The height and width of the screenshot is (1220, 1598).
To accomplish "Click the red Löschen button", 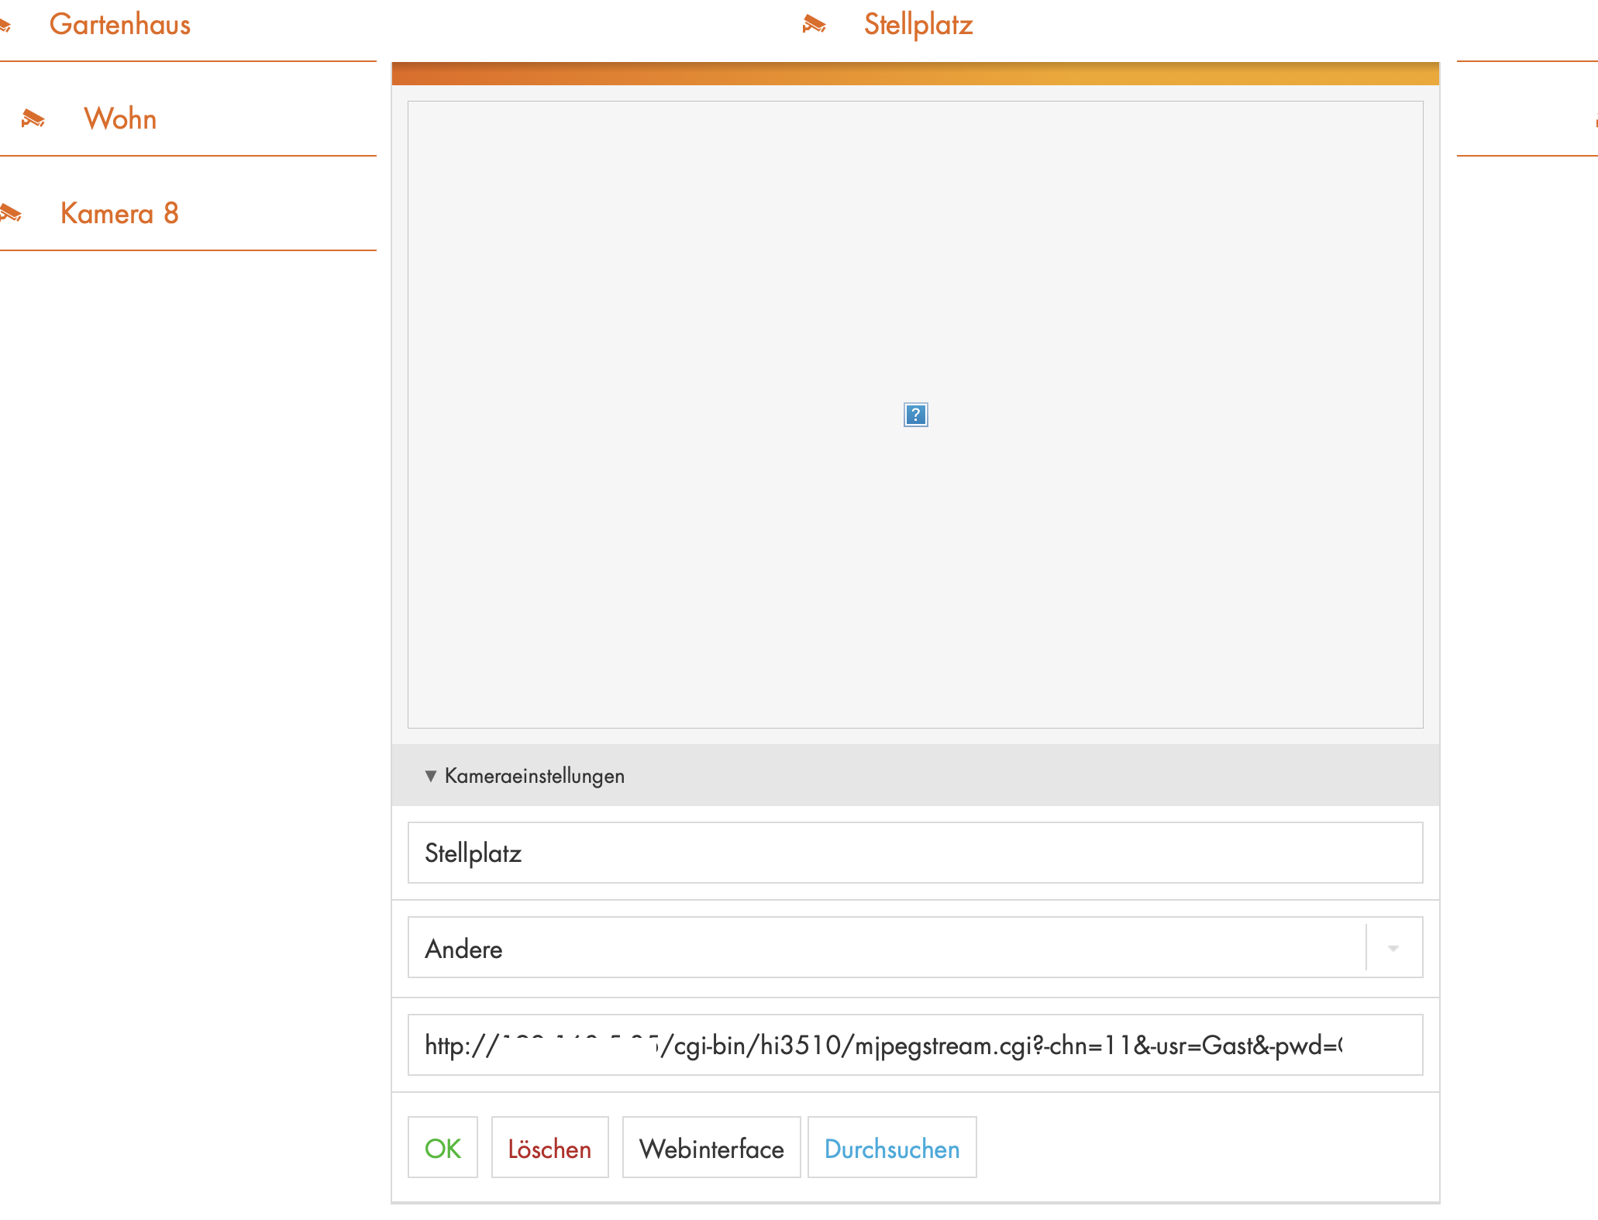I will (x=549, y=1148).
